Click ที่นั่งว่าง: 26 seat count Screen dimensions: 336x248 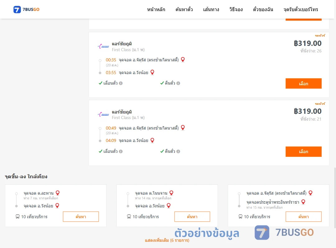[311, 51]
